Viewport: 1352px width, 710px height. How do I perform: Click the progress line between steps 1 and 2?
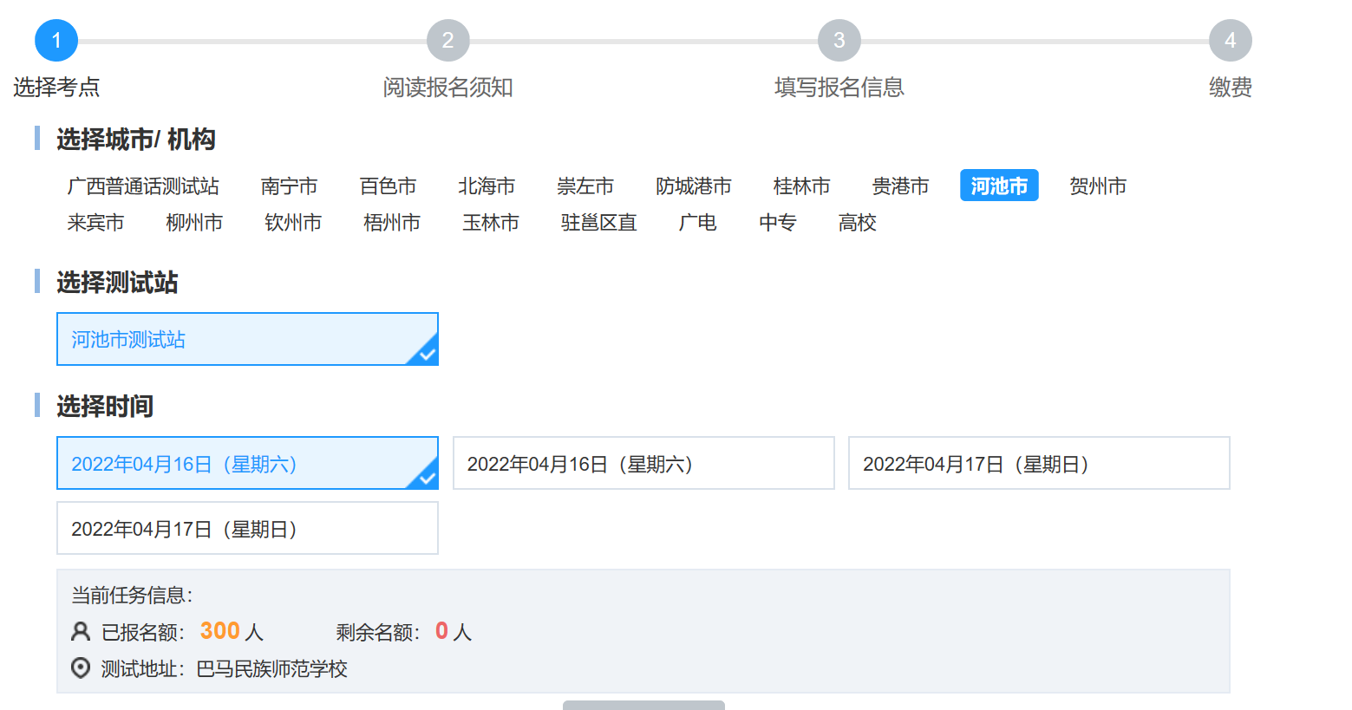coord(251,41)
